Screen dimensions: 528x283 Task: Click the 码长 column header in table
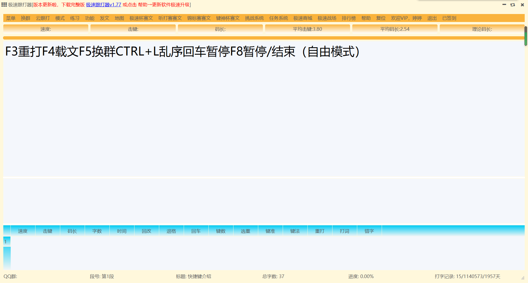[x=72, y=231]
